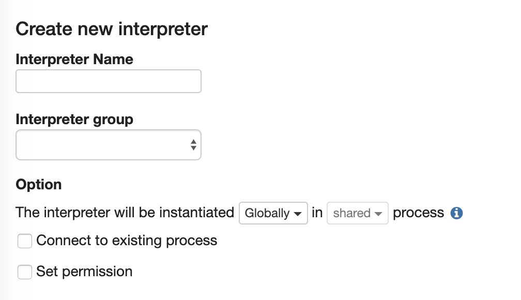Click the 'Create new interpreter' heading

tap(112, 29)
